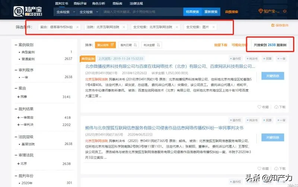
Task: Click the 典型案例 badge
Action: [88, 59]
